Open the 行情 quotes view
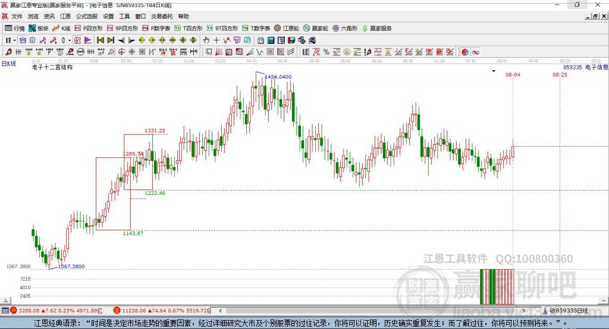 click(14, 29)
